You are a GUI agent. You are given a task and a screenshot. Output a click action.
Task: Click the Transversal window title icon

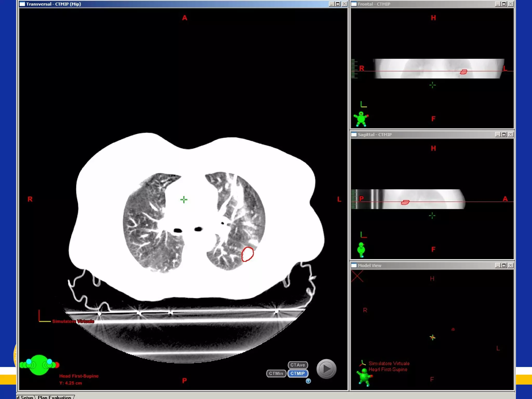(x=22, y=4)
